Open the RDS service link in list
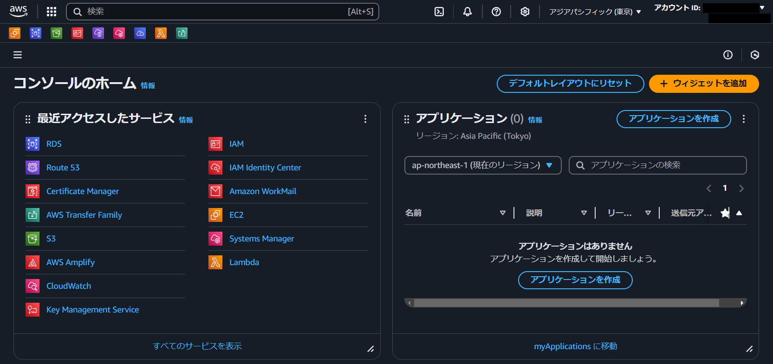 (x=54, y=144)
